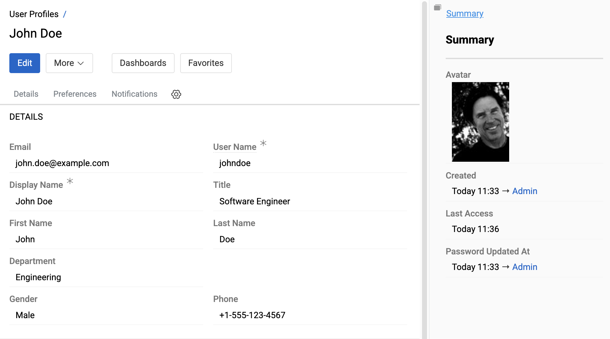
Task: Click the vertical scrollbar
Action: tap(424, 93)
